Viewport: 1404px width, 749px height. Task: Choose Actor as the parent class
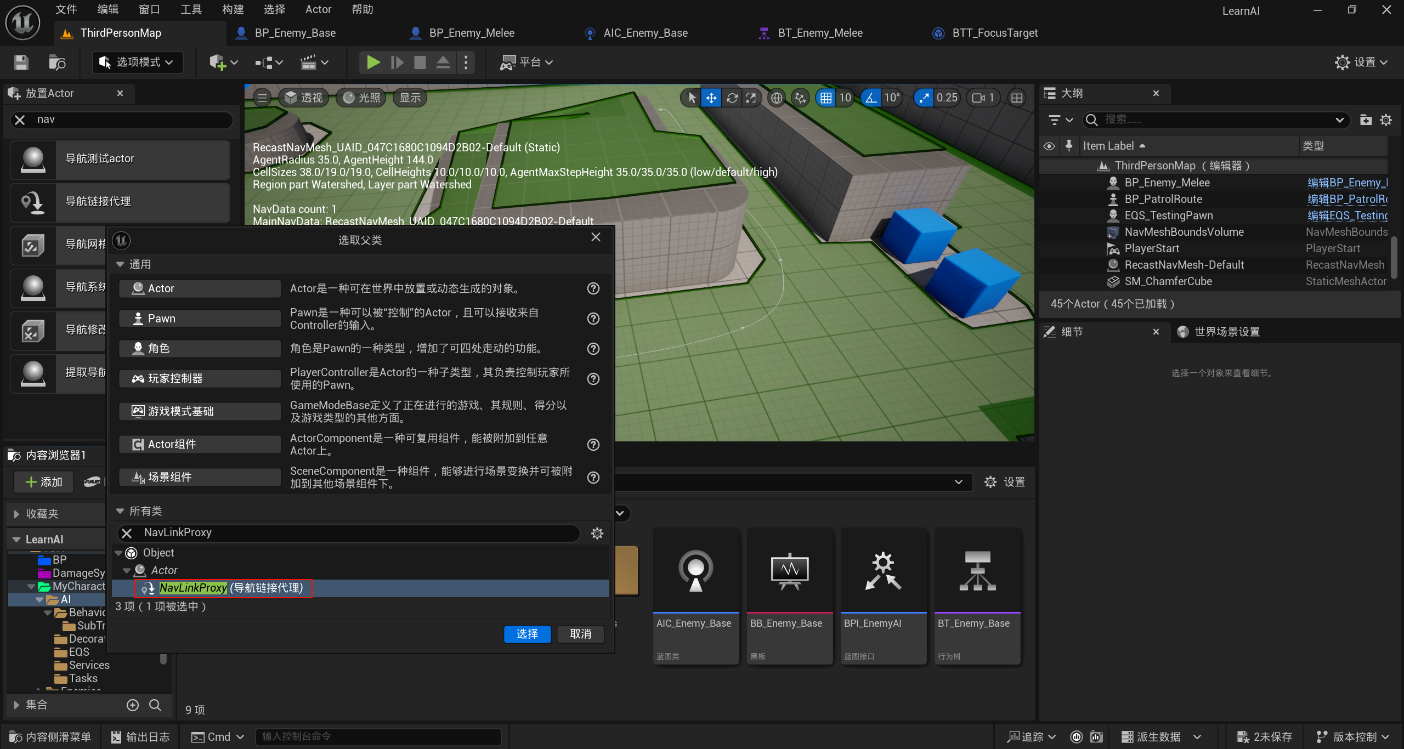pyautogui.click(x=200, y=288)
